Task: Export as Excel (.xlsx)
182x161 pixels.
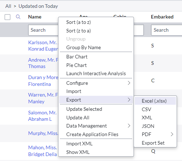Action: [x=155, y=101]
